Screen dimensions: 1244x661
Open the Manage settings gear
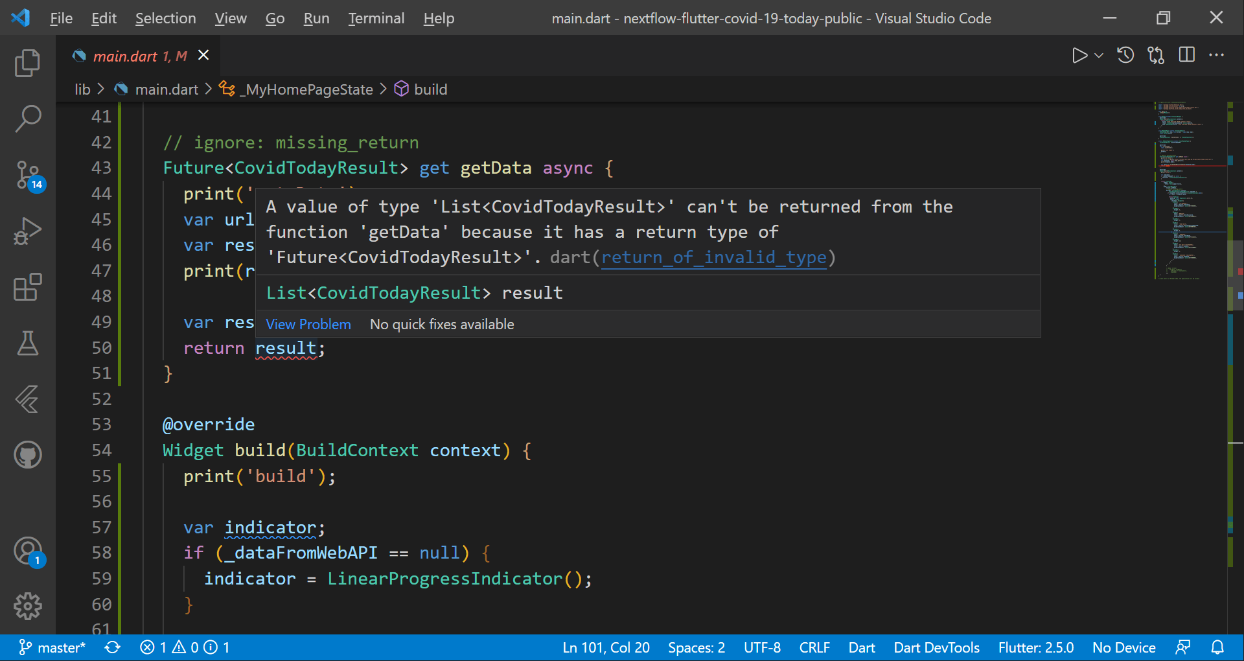(27, 607)
